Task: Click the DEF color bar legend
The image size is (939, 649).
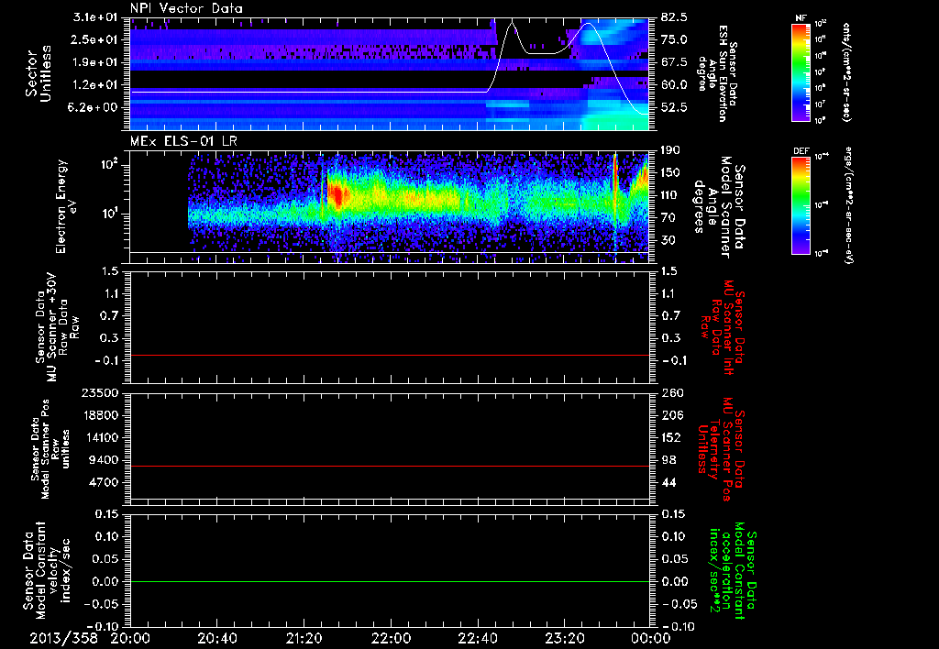Action: point(801,204)
